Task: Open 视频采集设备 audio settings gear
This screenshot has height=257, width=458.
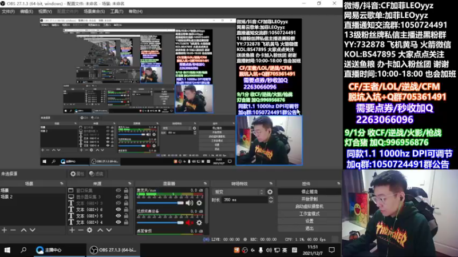Action: (199, 223)
